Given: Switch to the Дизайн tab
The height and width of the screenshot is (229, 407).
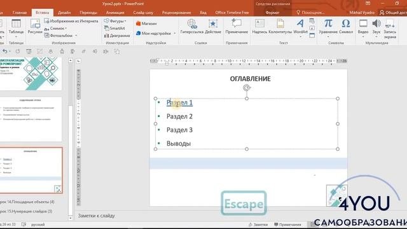Looking at the screenshot, I should [64, 13].
